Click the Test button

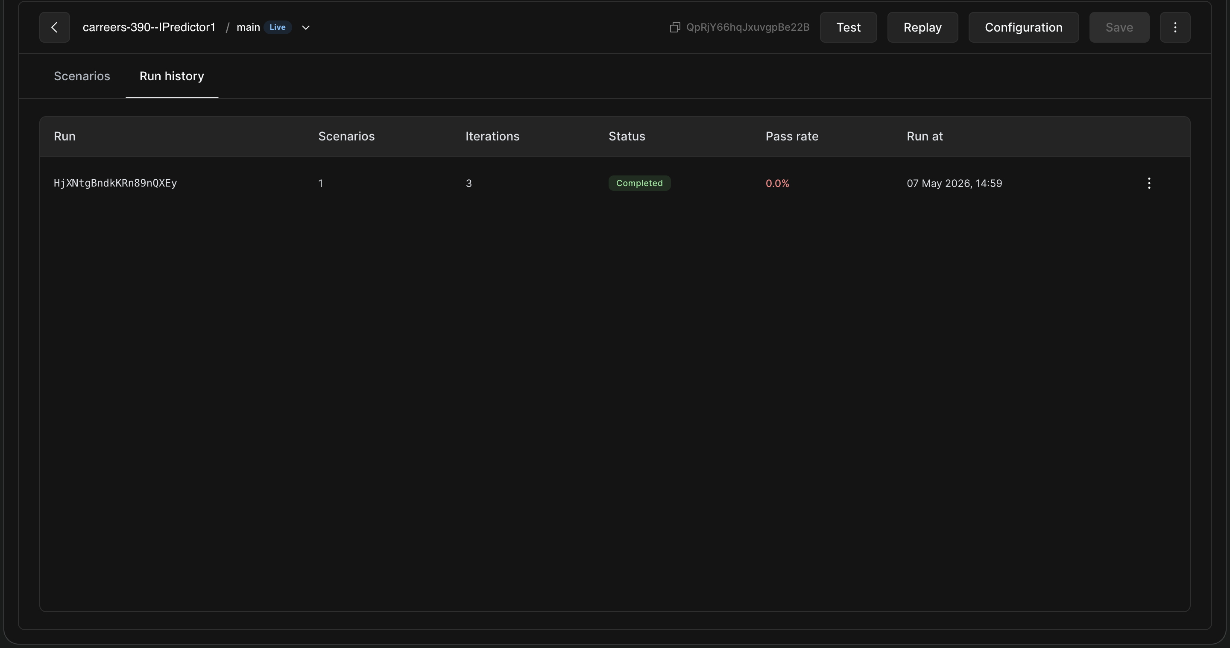(x=849, y=27)
